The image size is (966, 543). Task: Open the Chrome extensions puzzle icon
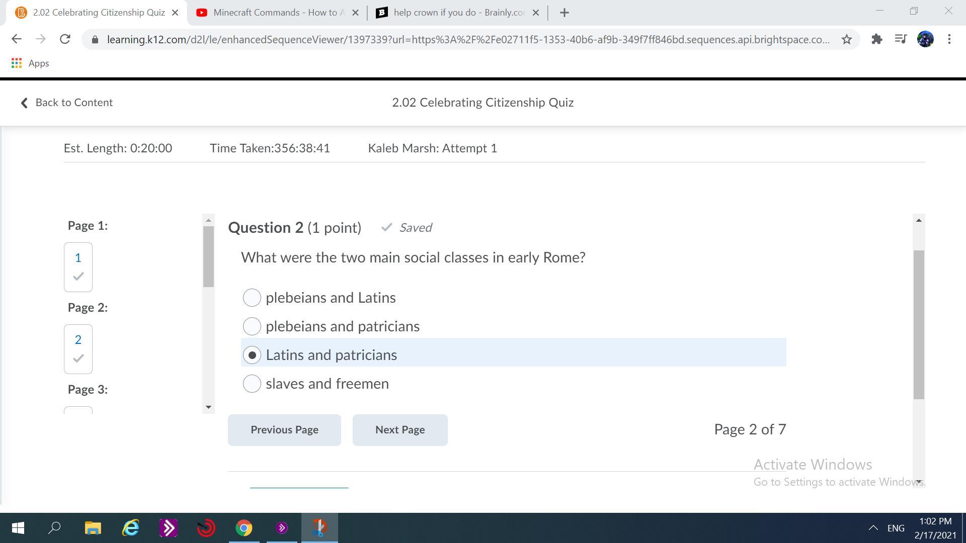point(877,39)
